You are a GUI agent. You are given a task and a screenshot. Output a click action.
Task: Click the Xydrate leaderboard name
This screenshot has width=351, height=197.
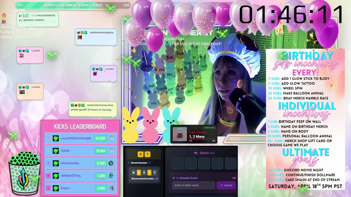point(65,151)
